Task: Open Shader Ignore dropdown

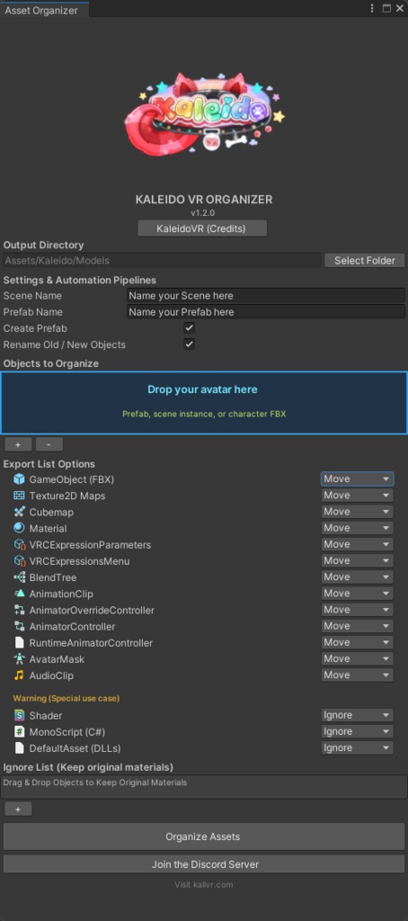Action: pyautogui.click(x=357, y=715)
